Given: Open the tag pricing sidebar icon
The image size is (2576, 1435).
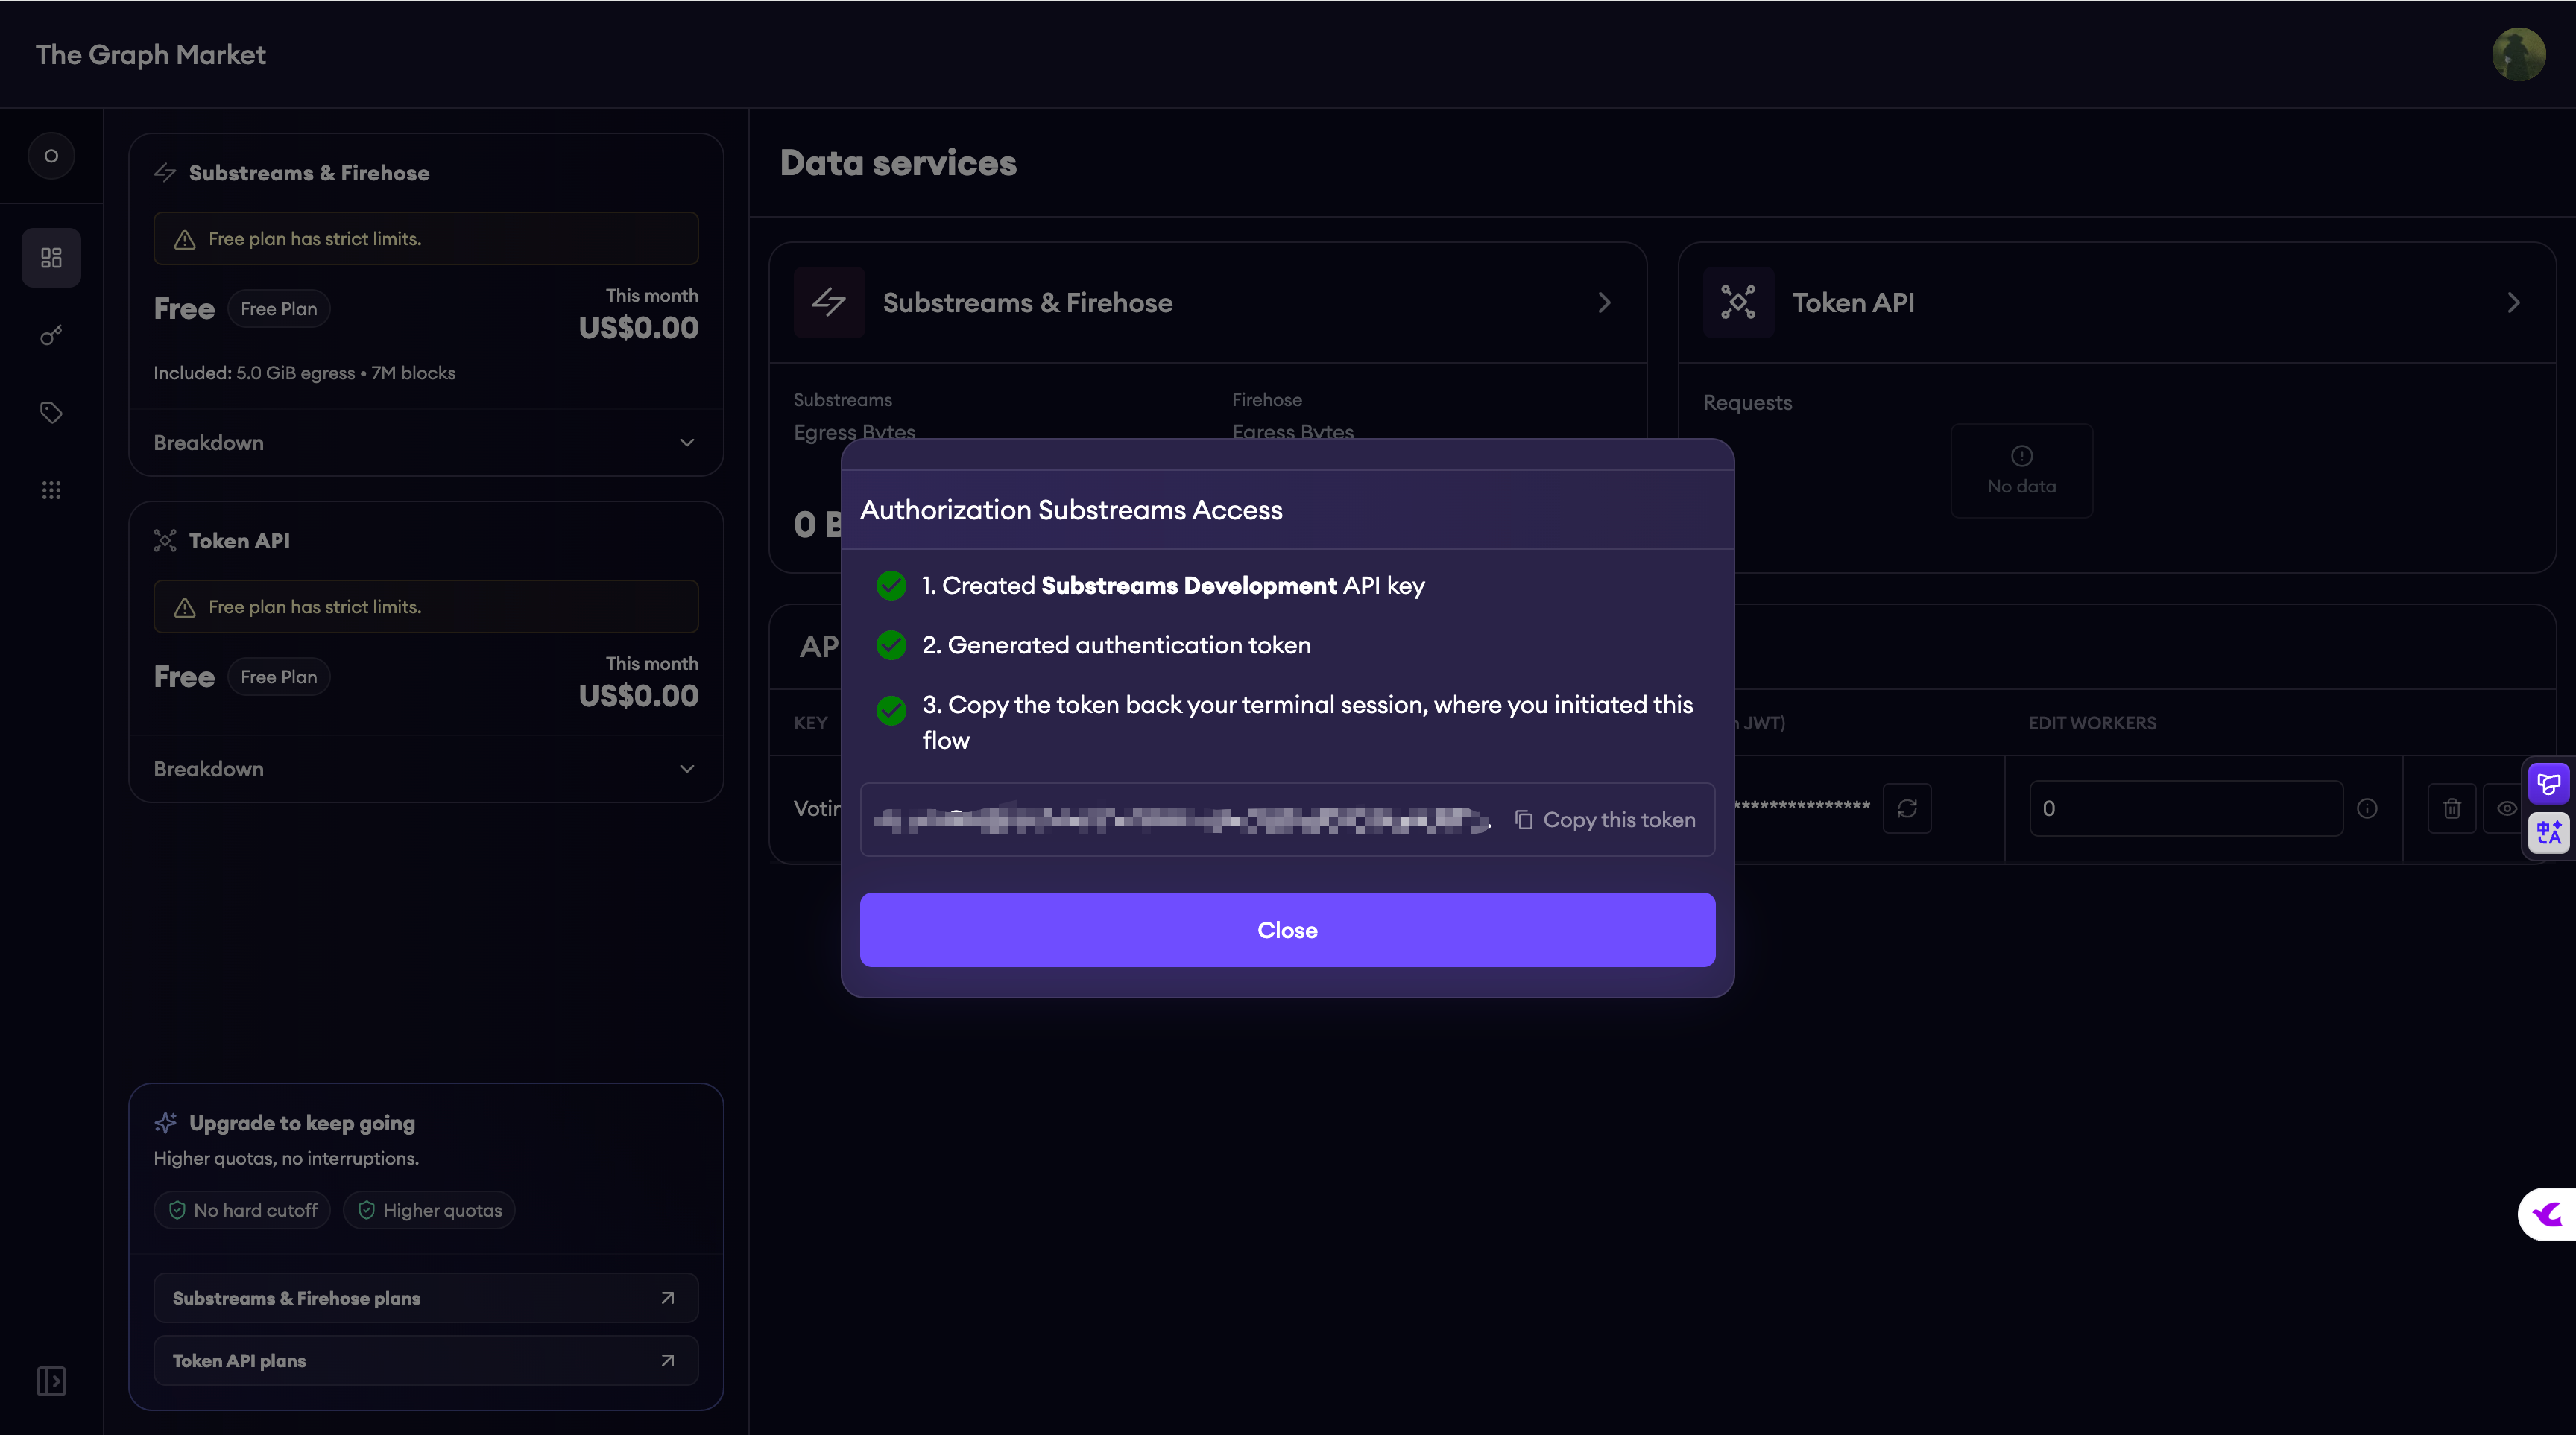Looking at the screenshot, I should click(x=51, y=412).
